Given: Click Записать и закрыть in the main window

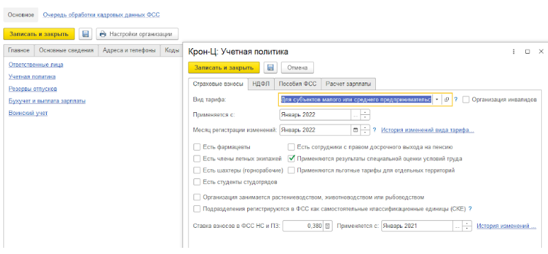Looking at the screenshot, I should pyautogui.click(x=39, y=34).
